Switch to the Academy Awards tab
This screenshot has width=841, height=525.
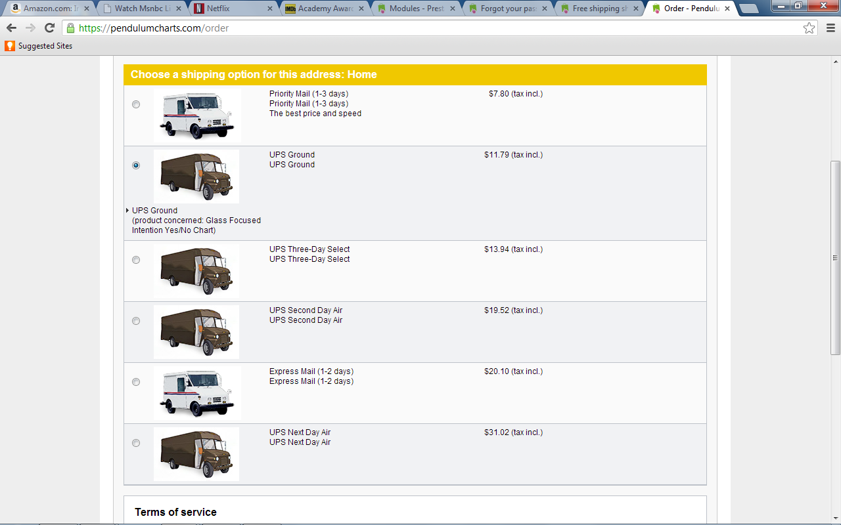coord(323,9)
